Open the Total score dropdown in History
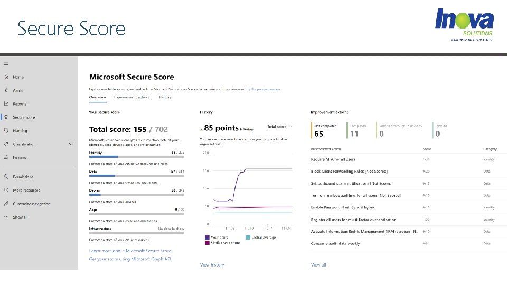This screenshot has width=507, height=285. point(279,127)
